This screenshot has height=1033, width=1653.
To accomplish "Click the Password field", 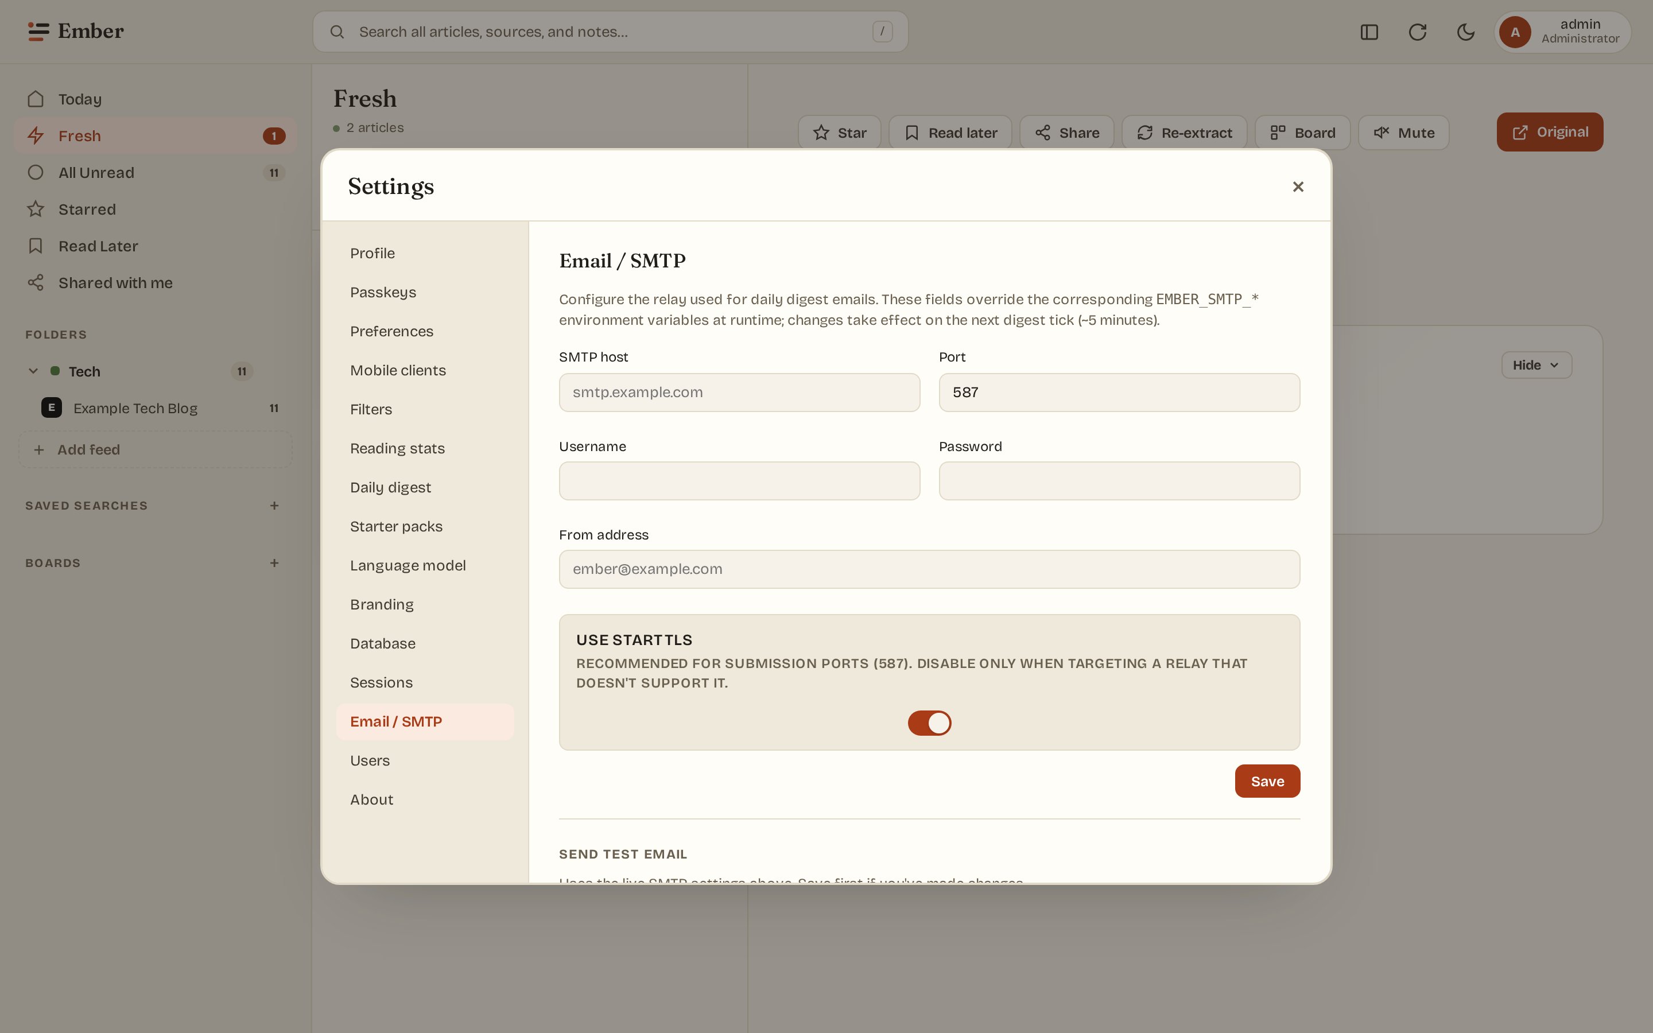I will click(1119, 481).
